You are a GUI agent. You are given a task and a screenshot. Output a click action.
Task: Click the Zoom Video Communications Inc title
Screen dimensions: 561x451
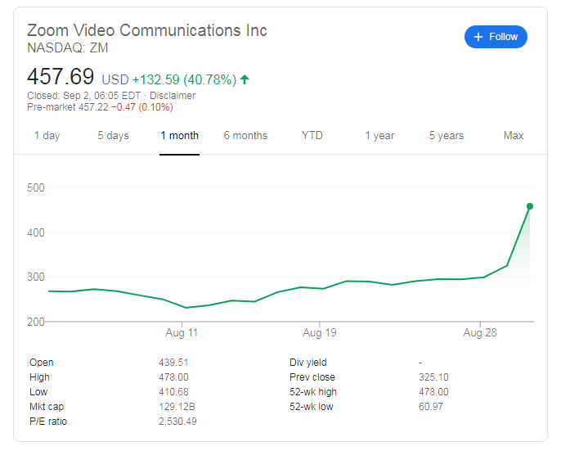[147, 30]
